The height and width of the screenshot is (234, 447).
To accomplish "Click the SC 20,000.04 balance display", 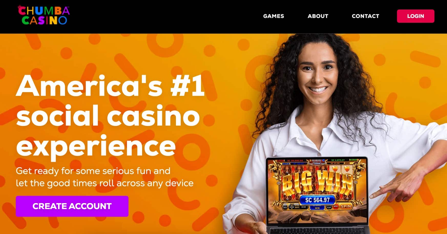I will [x=295, y=161].
